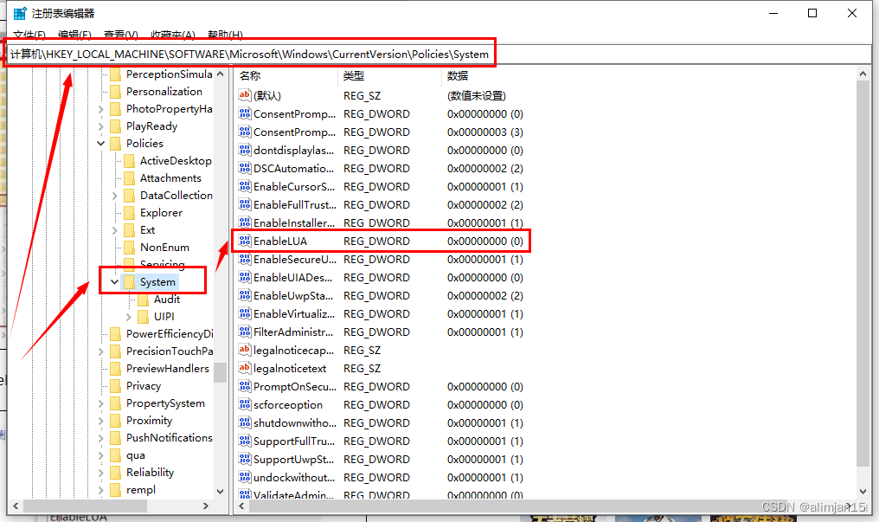Expand the Proximity tree node
This screenshot has height=522, width=879.
coord(101,421)
